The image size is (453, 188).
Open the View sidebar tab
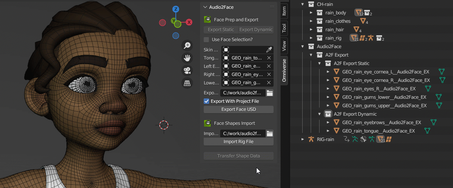pyautogui.click(x=284, y=46)
